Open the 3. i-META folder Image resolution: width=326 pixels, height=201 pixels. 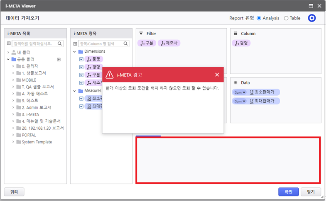[30, 114]
